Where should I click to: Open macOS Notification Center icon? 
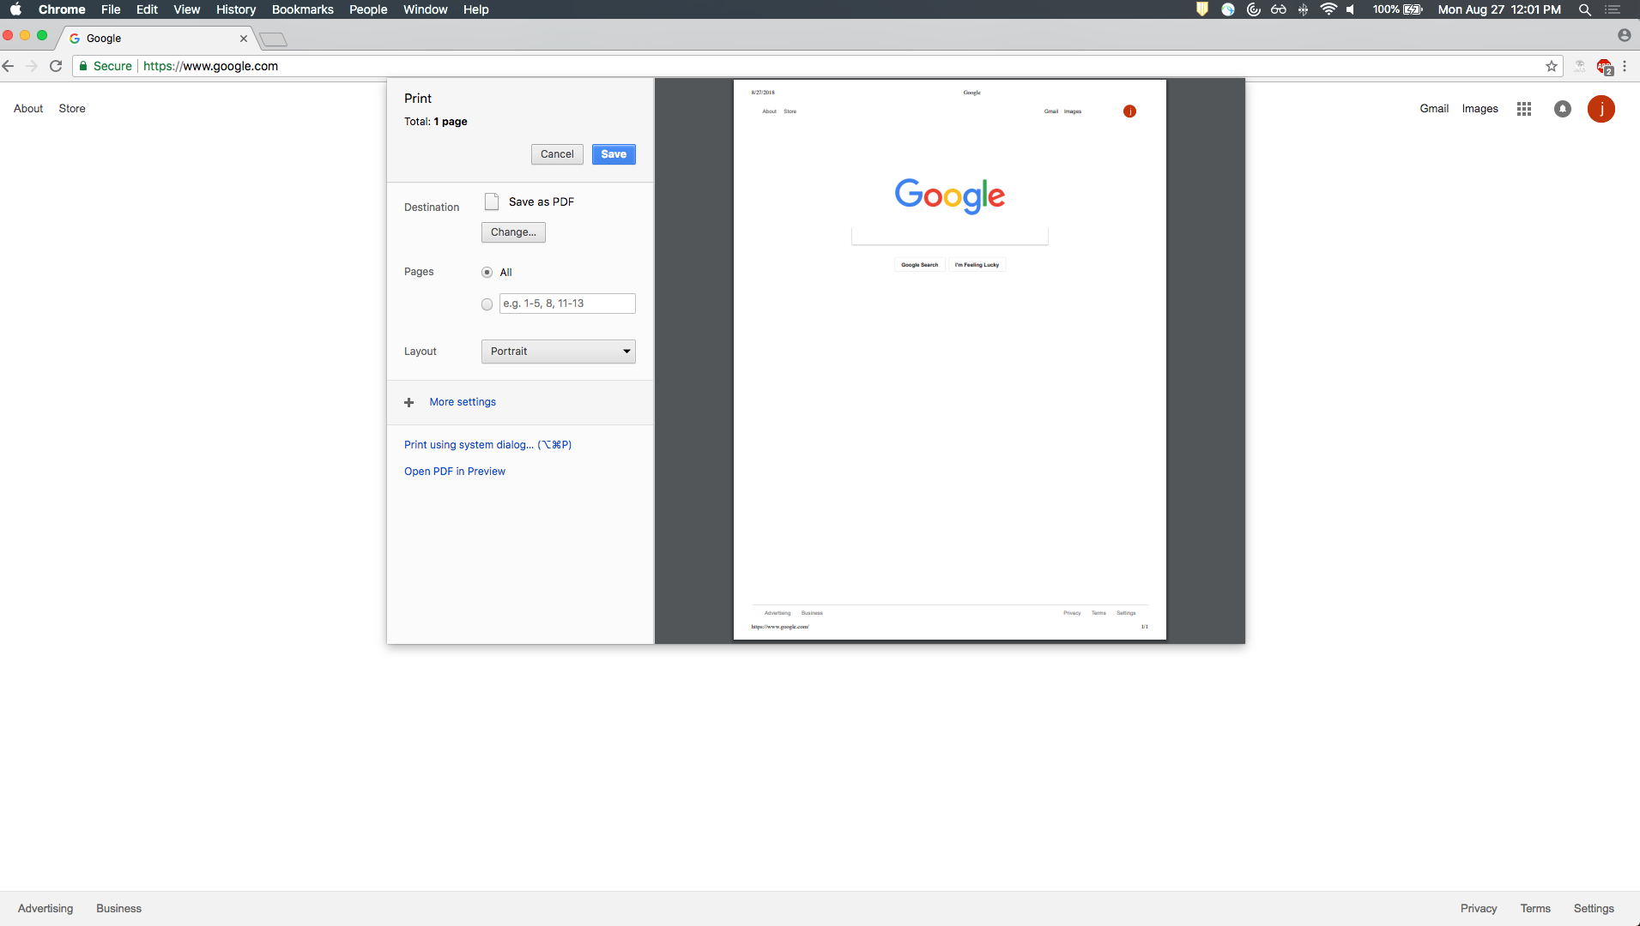click(1613, 9)
